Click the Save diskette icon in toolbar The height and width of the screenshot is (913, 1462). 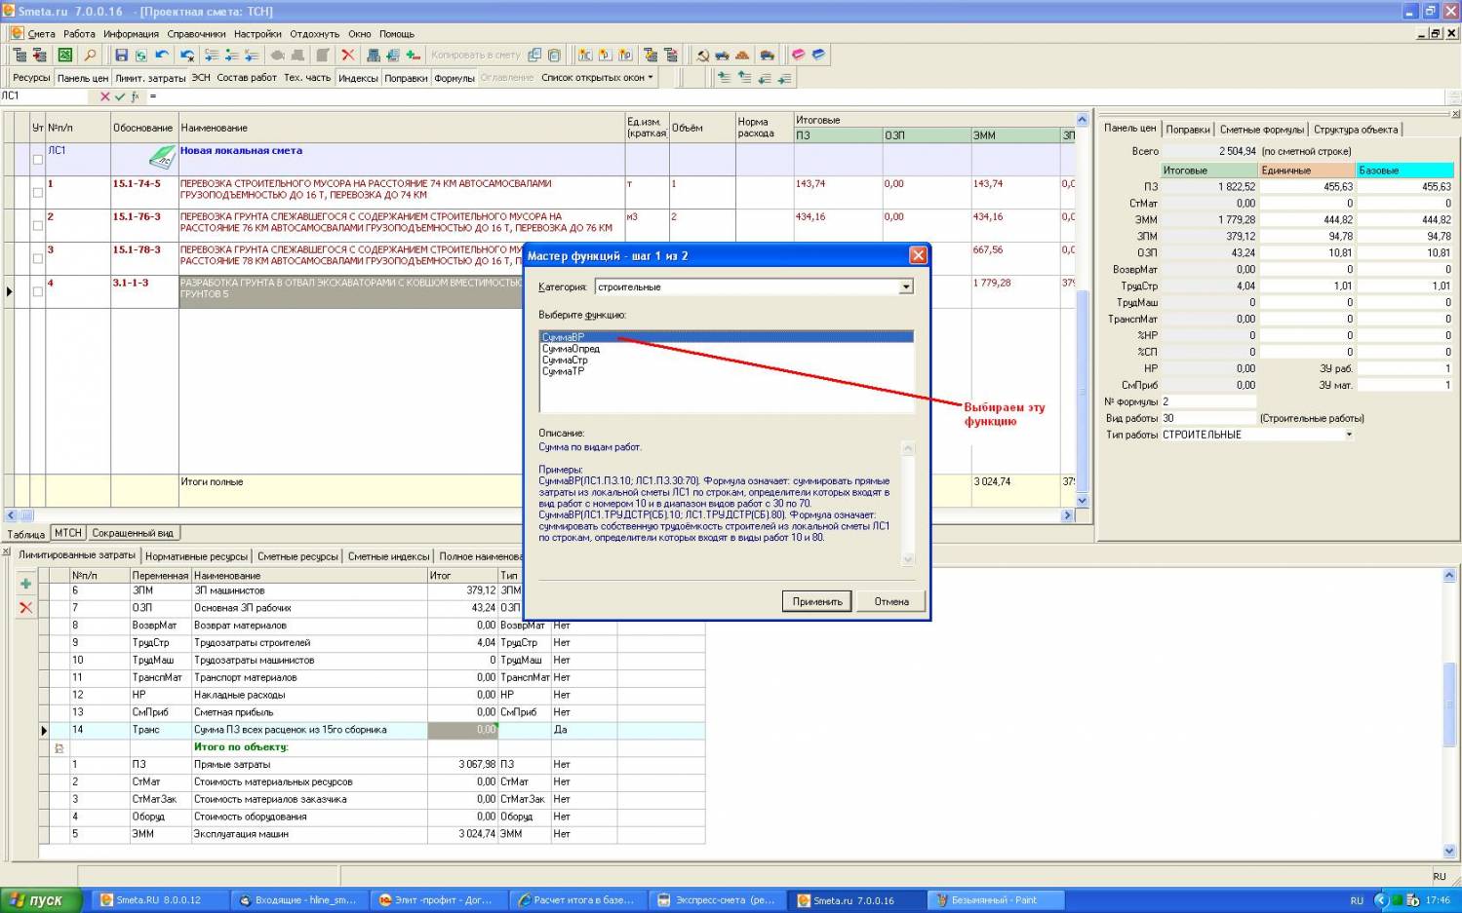121,56
